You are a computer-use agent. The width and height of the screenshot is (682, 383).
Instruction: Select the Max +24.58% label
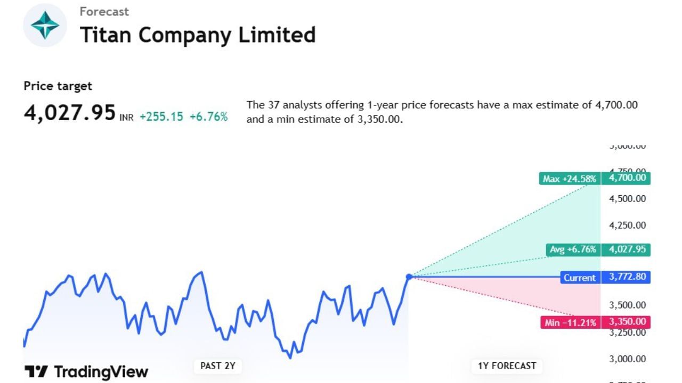point(569,179)
